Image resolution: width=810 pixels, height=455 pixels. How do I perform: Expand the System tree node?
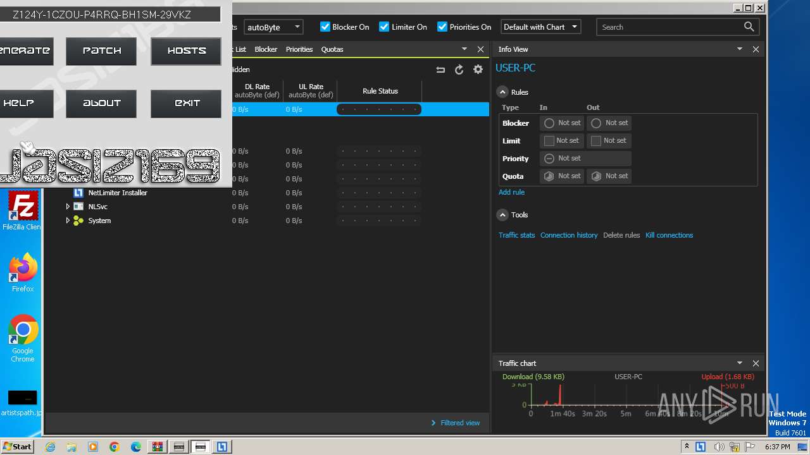click(x=68, y=221)
